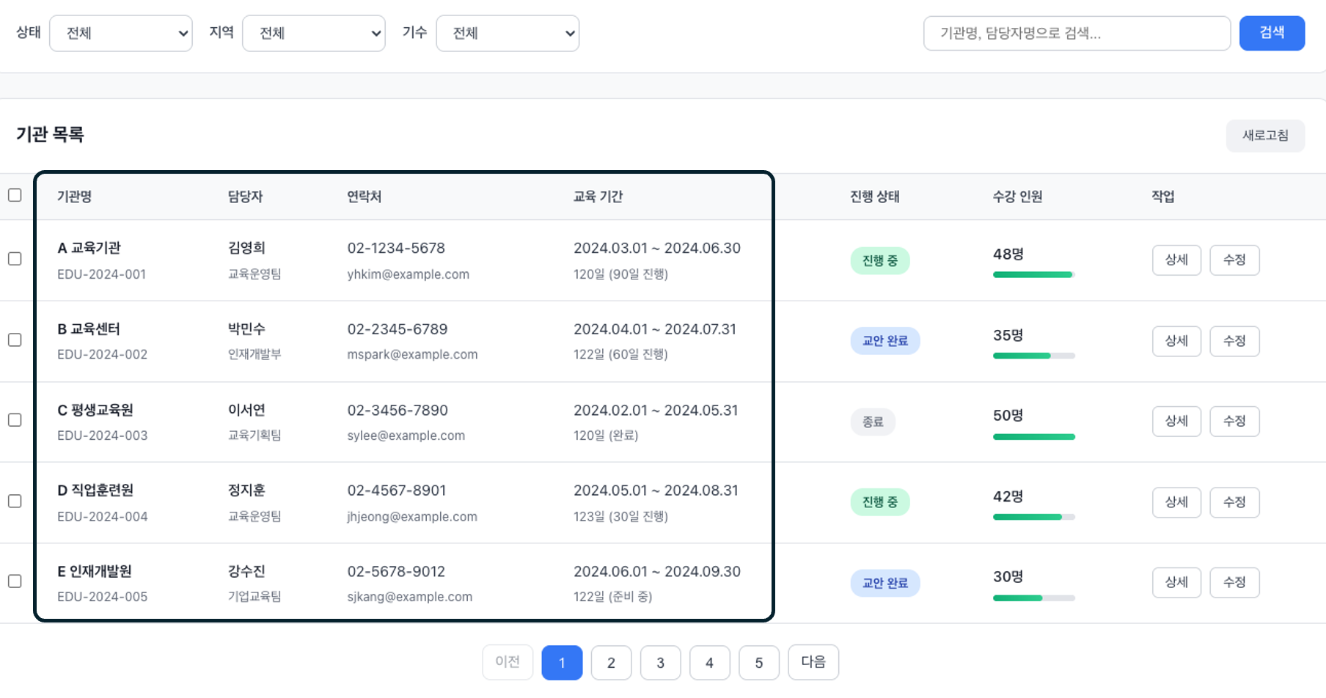Select the checkbox for E 인재개발원
This screenshot has height=698, width=1326.
(15, 581)
